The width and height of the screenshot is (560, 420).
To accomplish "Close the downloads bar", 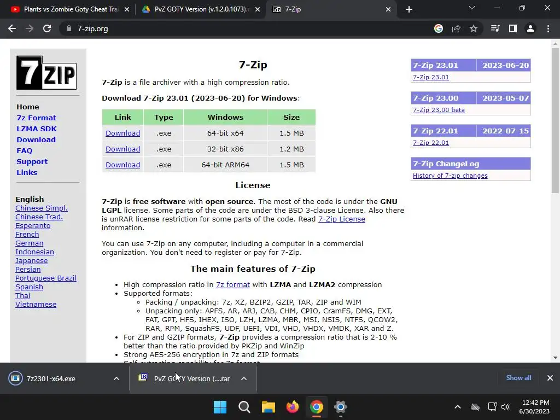I will (x=550, y=378).
